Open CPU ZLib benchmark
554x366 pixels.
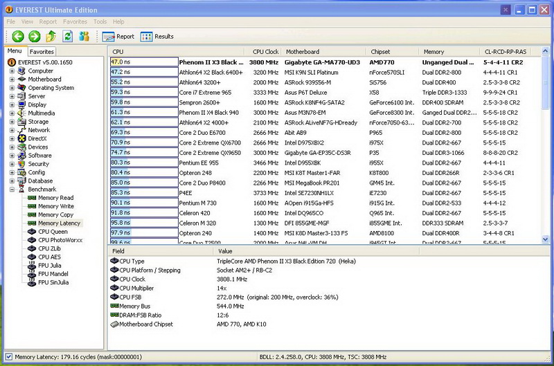click(x=49, y=248)
